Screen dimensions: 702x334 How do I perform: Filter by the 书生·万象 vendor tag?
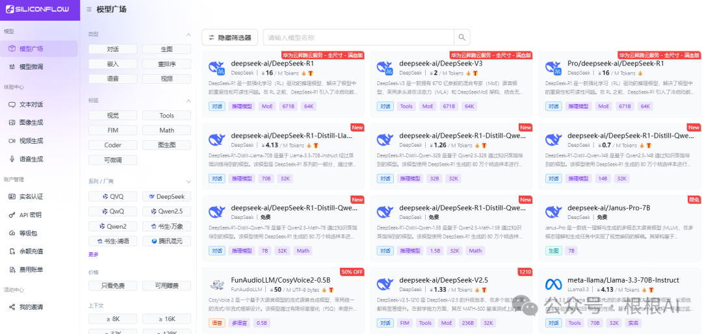166,226
